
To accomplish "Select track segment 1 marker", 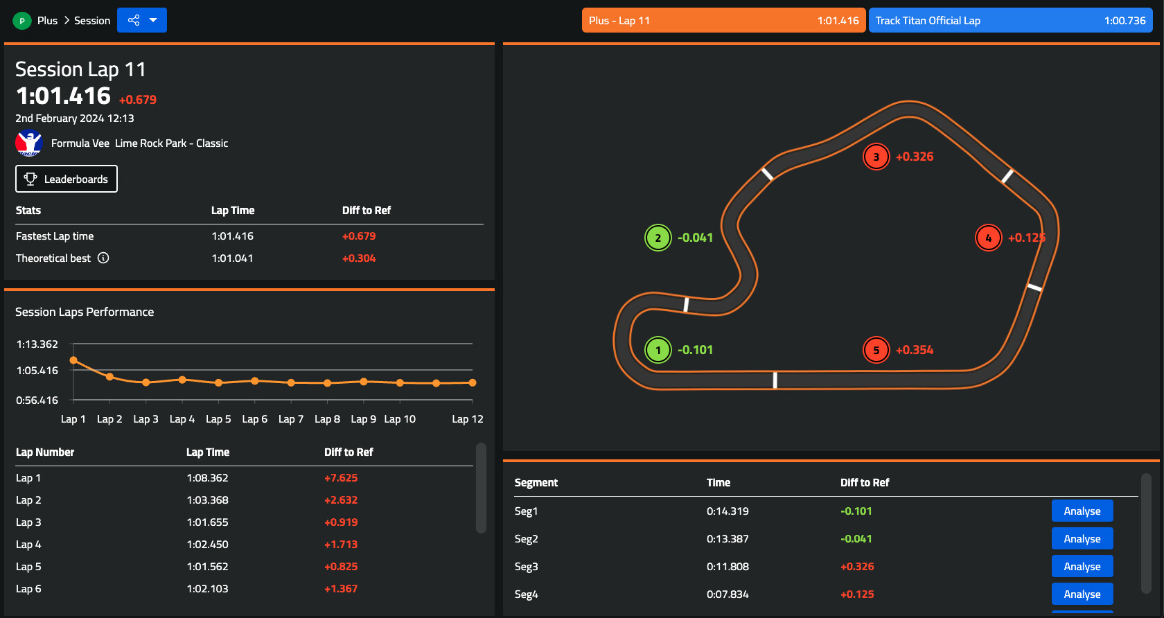I will tap(658, 350).
